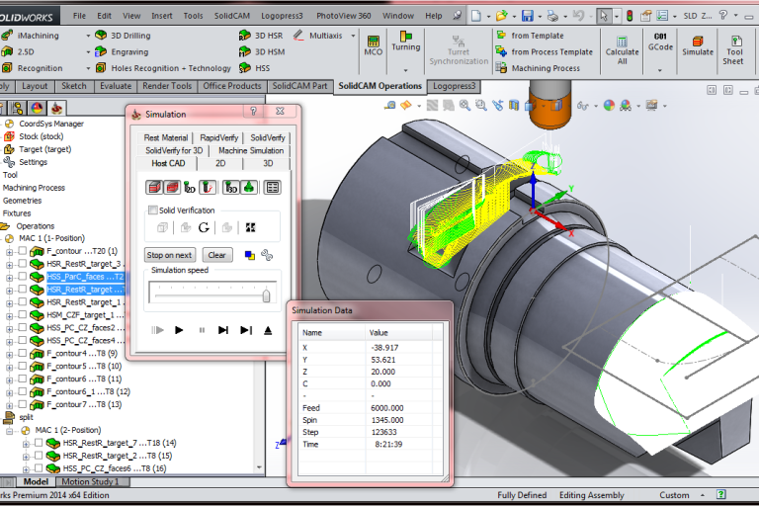Expand the Turning dropdown arrow
Viewport: 759px width, 506px height.
(x=405, y=70)
